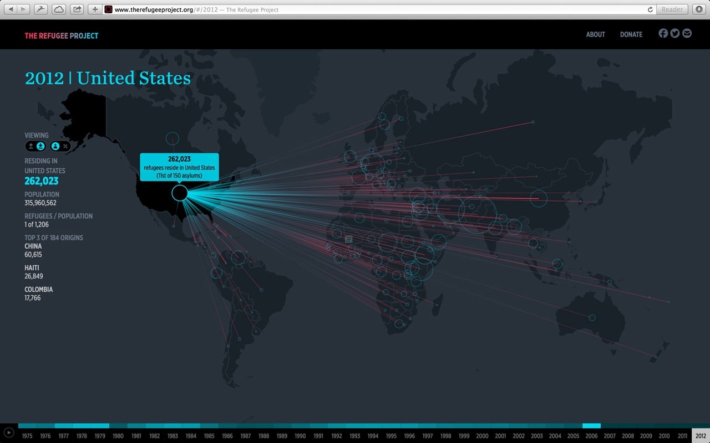Screen dimensions: 710x443
Task: Go back with Safari's back arrow
Action: pos(11,9)
